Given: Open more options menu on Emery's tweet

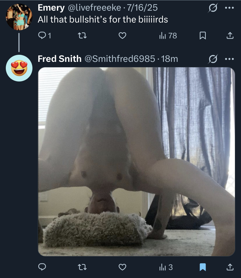Looking at the screenshot, I should click(229, 8).
